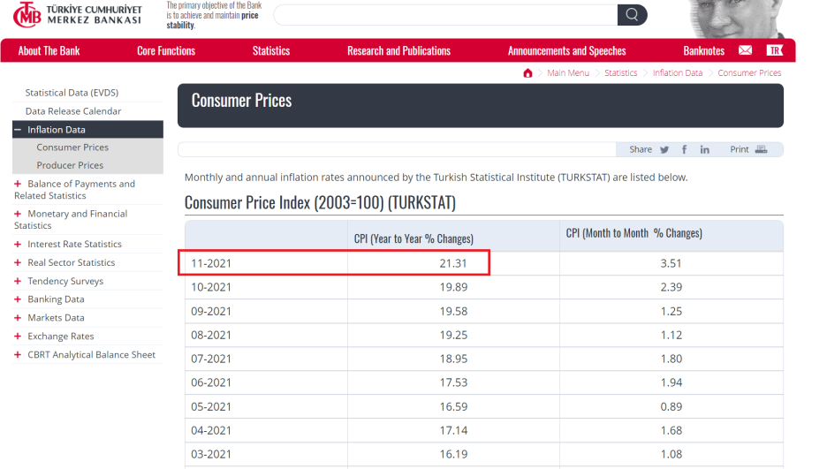Open Announcements and Speeches menu
Image resolution: width=827 pixels, height=469 pixels.
(x=567, y=50)
